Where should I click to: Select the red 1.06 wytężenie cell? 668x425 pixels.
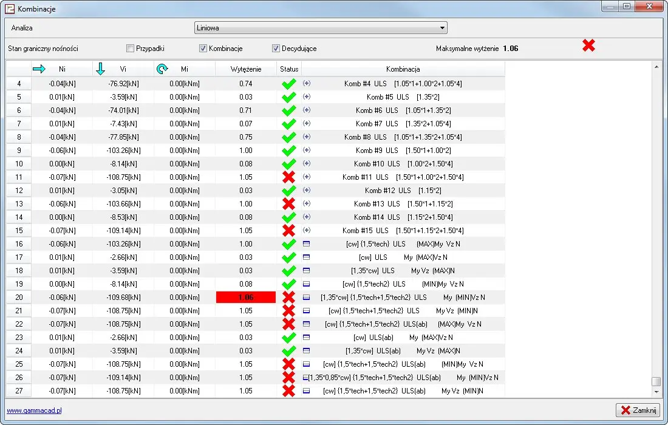[246, 297]
